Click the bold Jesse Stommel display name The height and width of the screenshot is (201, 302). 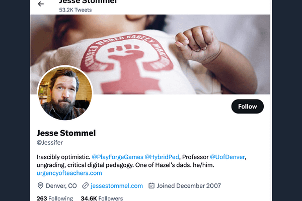click(x=66, y=133)
